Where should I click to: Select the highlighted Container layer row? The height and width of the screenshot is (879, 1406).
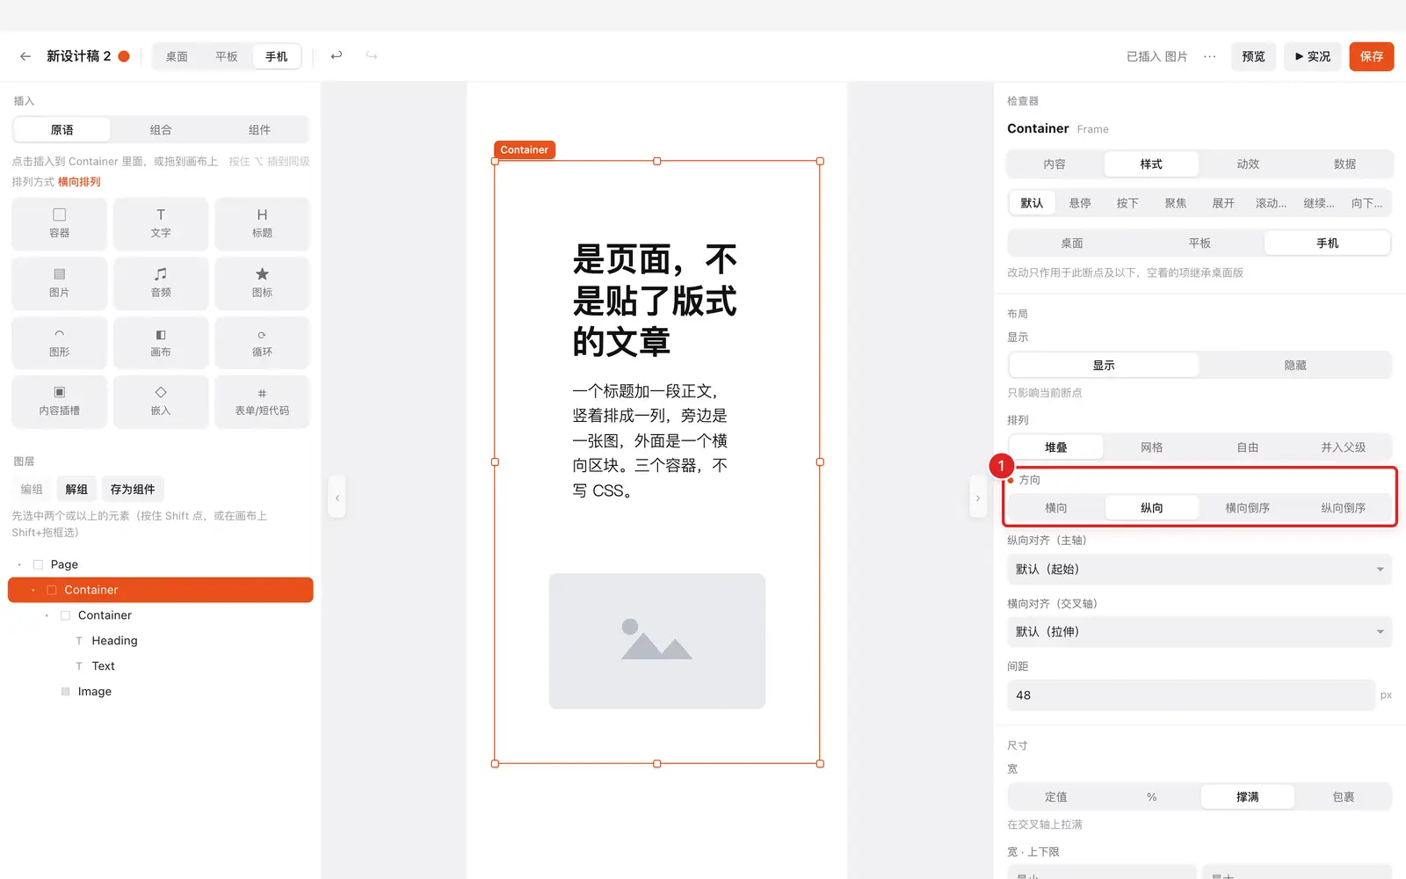coord(161,590)
